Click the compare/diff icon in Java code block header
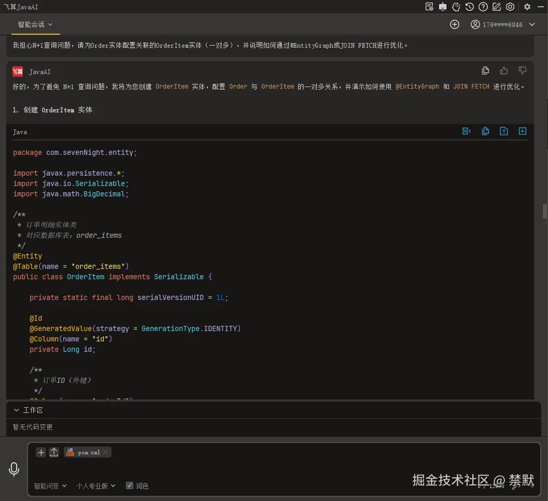This screenshot has width=548, height=501. pyautogui.click(x=467, y=132)
